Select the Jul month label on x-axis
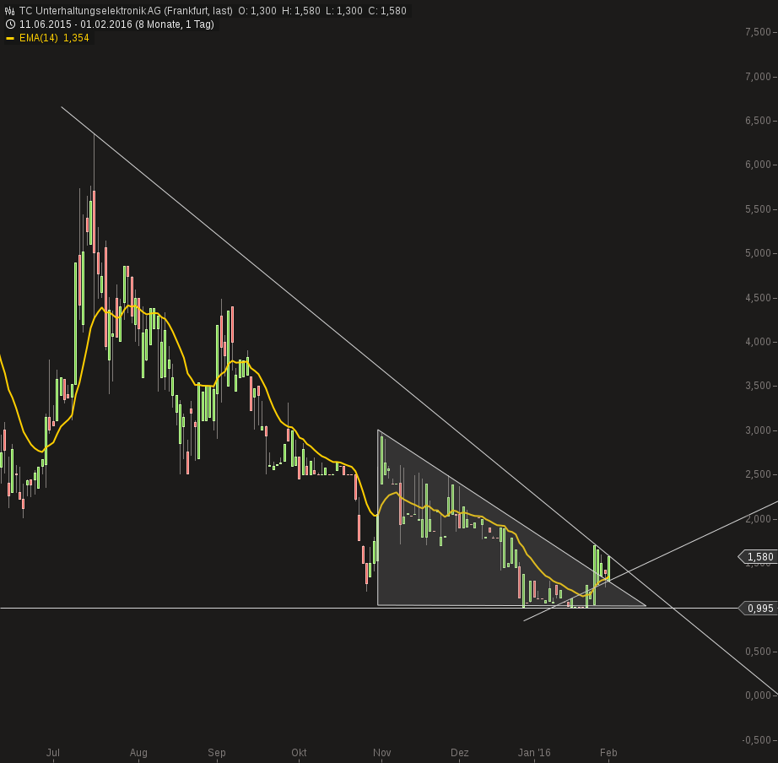This screenshot has width=778, height=763. point(52,752)
